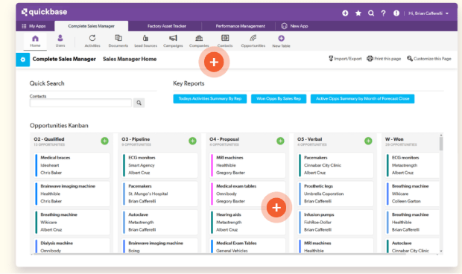Switch to Complete Sales Manager tab
Viewport: 462px width, 274px height.
click(92, 26)
